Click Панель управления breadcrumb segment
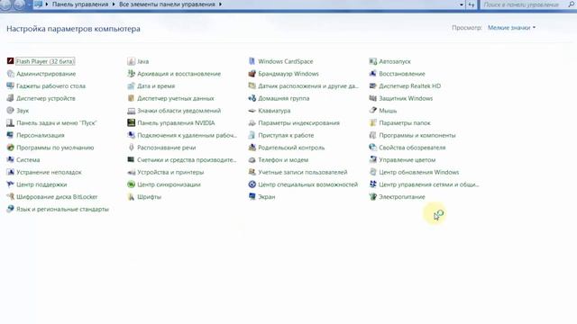This screenshot has width=577, height=324. click(80, 4)
